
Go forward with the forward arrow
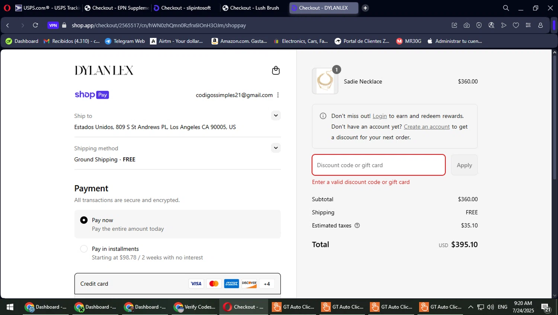click(22, 25)
